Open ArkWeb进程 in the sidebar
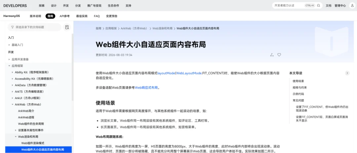 [x=26, y=117]
